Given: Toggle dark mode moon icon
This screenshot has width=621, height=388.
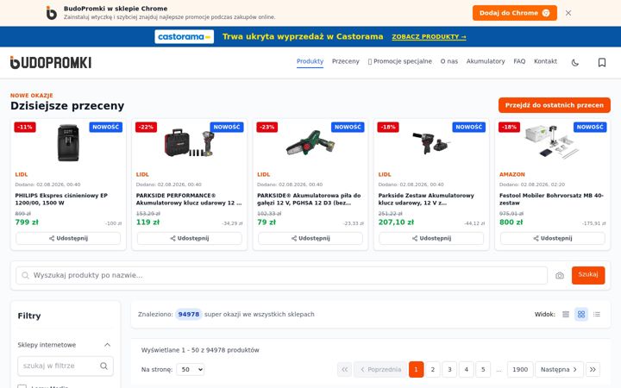Looking at the screenshot, I should 575,63.
